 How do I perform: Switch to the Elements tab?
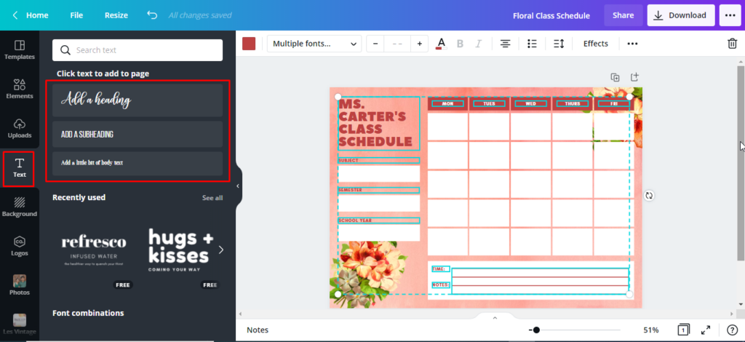click(20, 89)
